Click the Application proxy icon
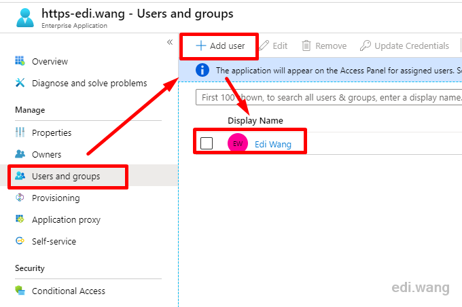The width and height of the screenshot is (462, 307). [x=20, y=219]
